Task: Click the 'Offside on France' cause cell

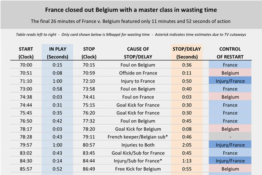Action: (138, 73)
